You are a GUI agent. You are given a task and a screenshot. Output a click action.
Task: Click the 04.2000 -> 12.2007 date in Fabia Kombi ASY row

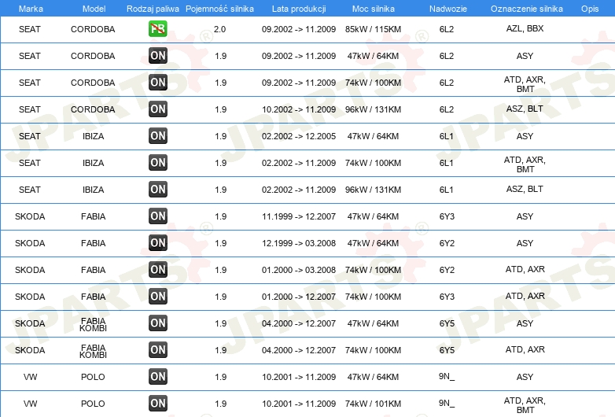pos(299,323)
